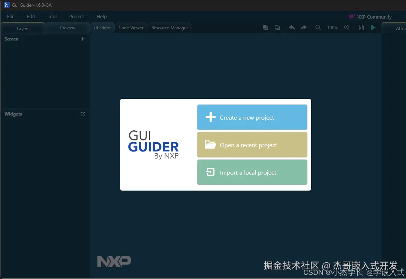Undo the last action
This screenshot has height=279, width=406.
292,27
